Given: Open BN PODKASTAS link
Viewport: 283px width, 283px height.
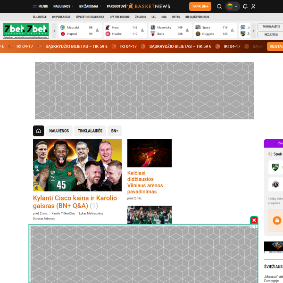Looking at the screenshot, I should point(61,17).
